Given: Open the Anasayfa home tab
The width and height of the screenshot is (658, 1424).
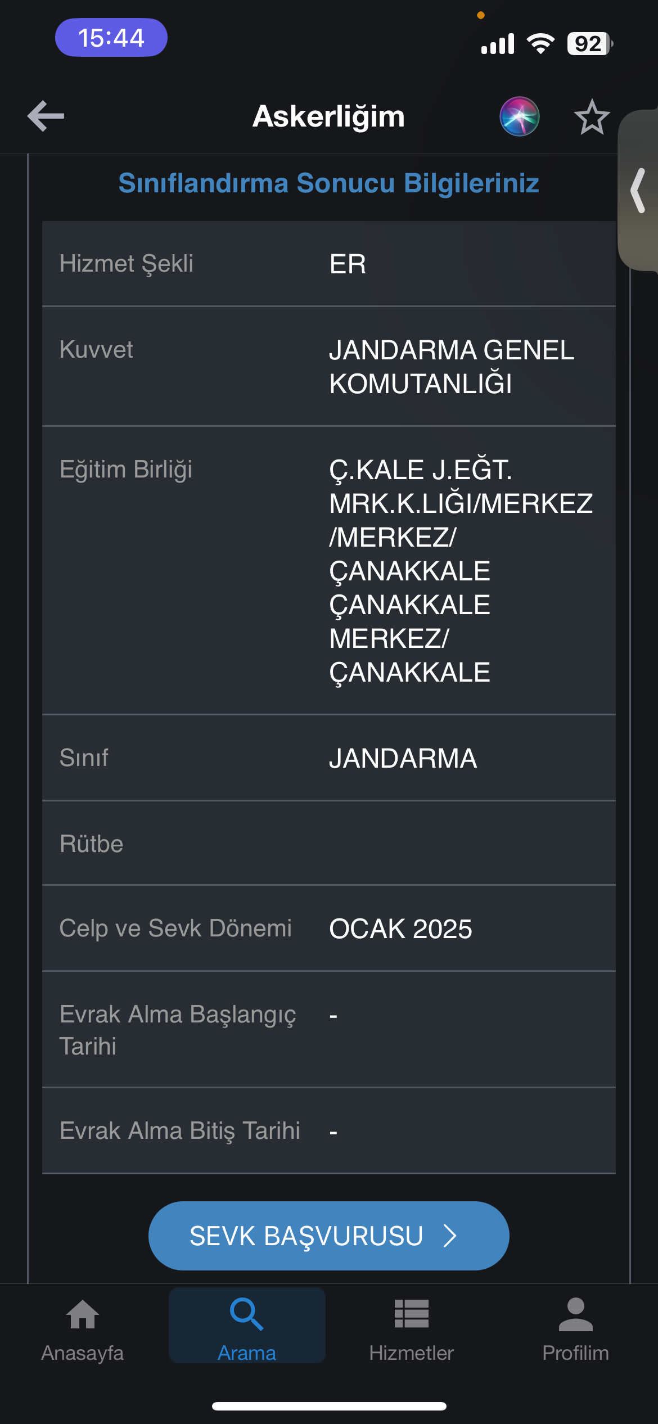Looking at the screenshot, I should coord(82,1330).
